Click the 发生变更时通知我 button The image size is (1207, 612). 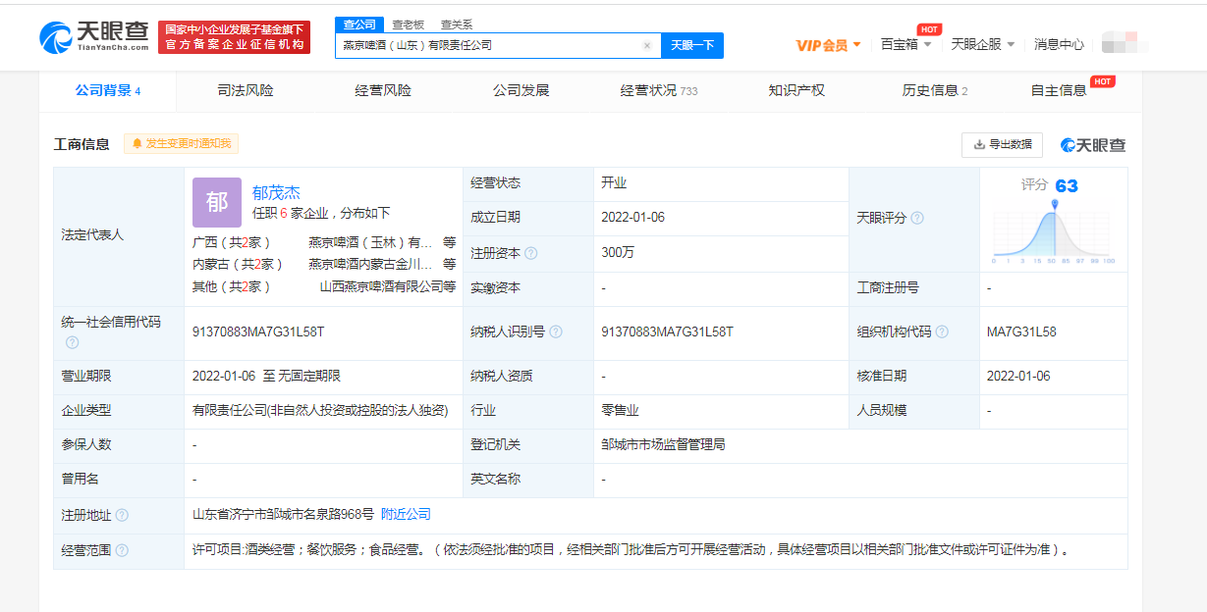click(x=181, y=144)
